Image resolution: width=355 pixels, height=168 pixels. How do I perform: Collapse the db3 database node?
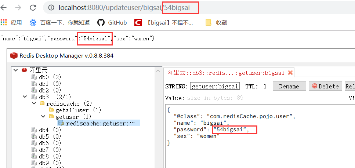pyautogui.click(x=25, y=97)
